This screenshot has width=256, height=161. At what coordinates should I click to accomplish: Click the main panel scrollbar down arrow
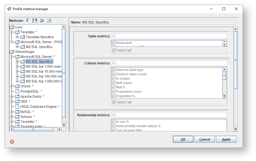(x=235, y=129)
